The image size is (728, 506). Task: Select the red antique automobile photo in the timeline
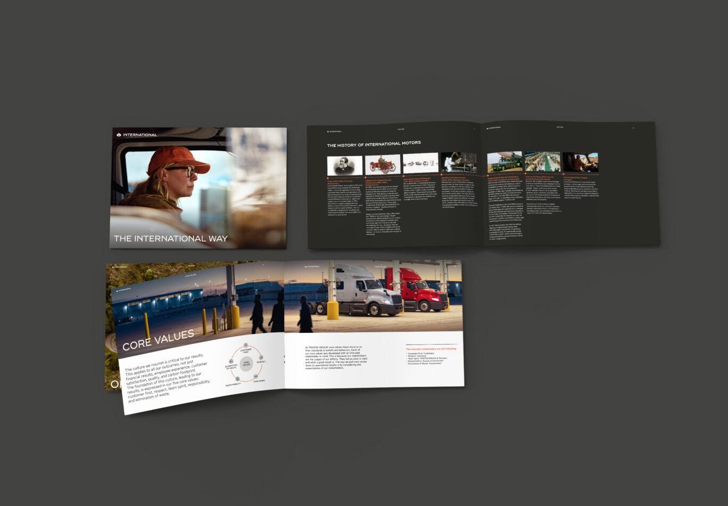pos(382,165)
